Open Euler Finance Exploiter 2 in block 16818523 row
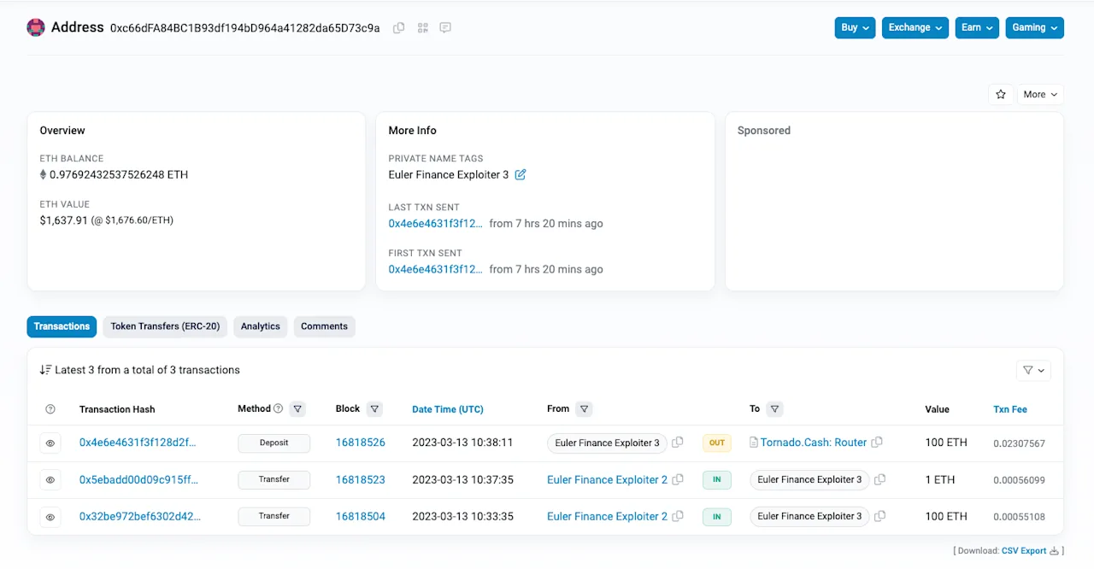This screenshot has height=569, width=1094. click(608, 479)
